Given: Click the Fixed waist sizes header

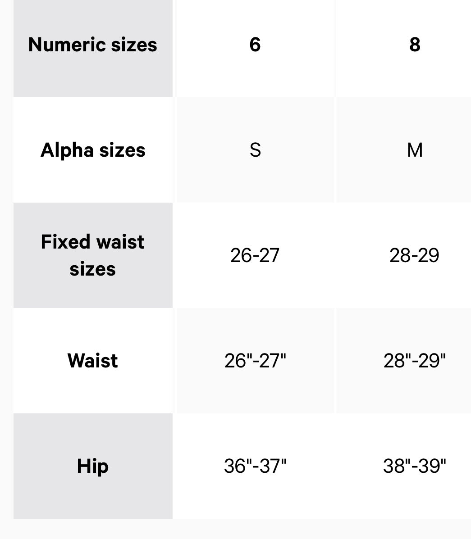Looking at the screenshot, I should point(93,255).
